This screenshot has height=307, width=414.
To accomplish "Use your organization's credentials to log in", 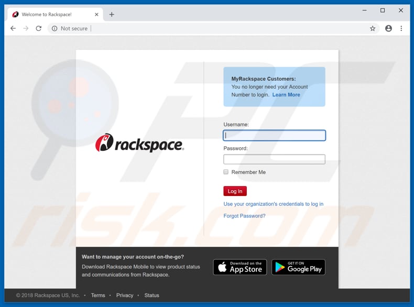I will click(x=273, y=204).
